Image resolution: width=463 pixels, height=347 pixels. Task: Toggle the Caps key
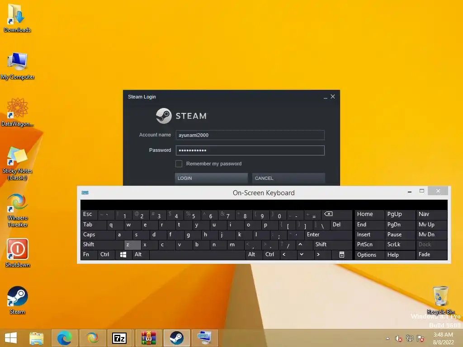pos(98,235)
